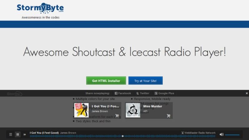249x140 pixels.
Task: Share now playing on Facebook
Action: tap(123, 93)
